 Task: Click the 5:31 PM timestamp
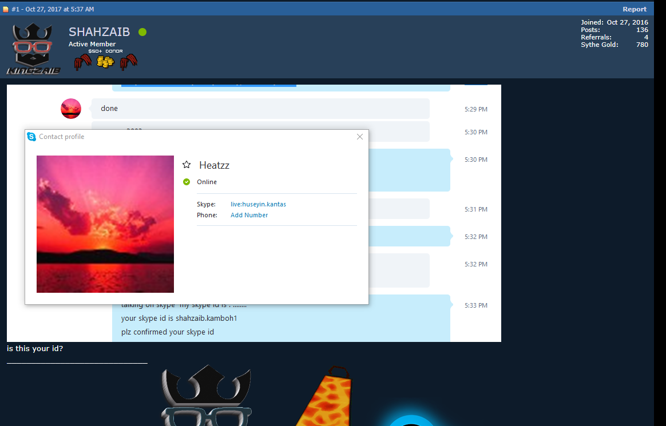[475, 209]
